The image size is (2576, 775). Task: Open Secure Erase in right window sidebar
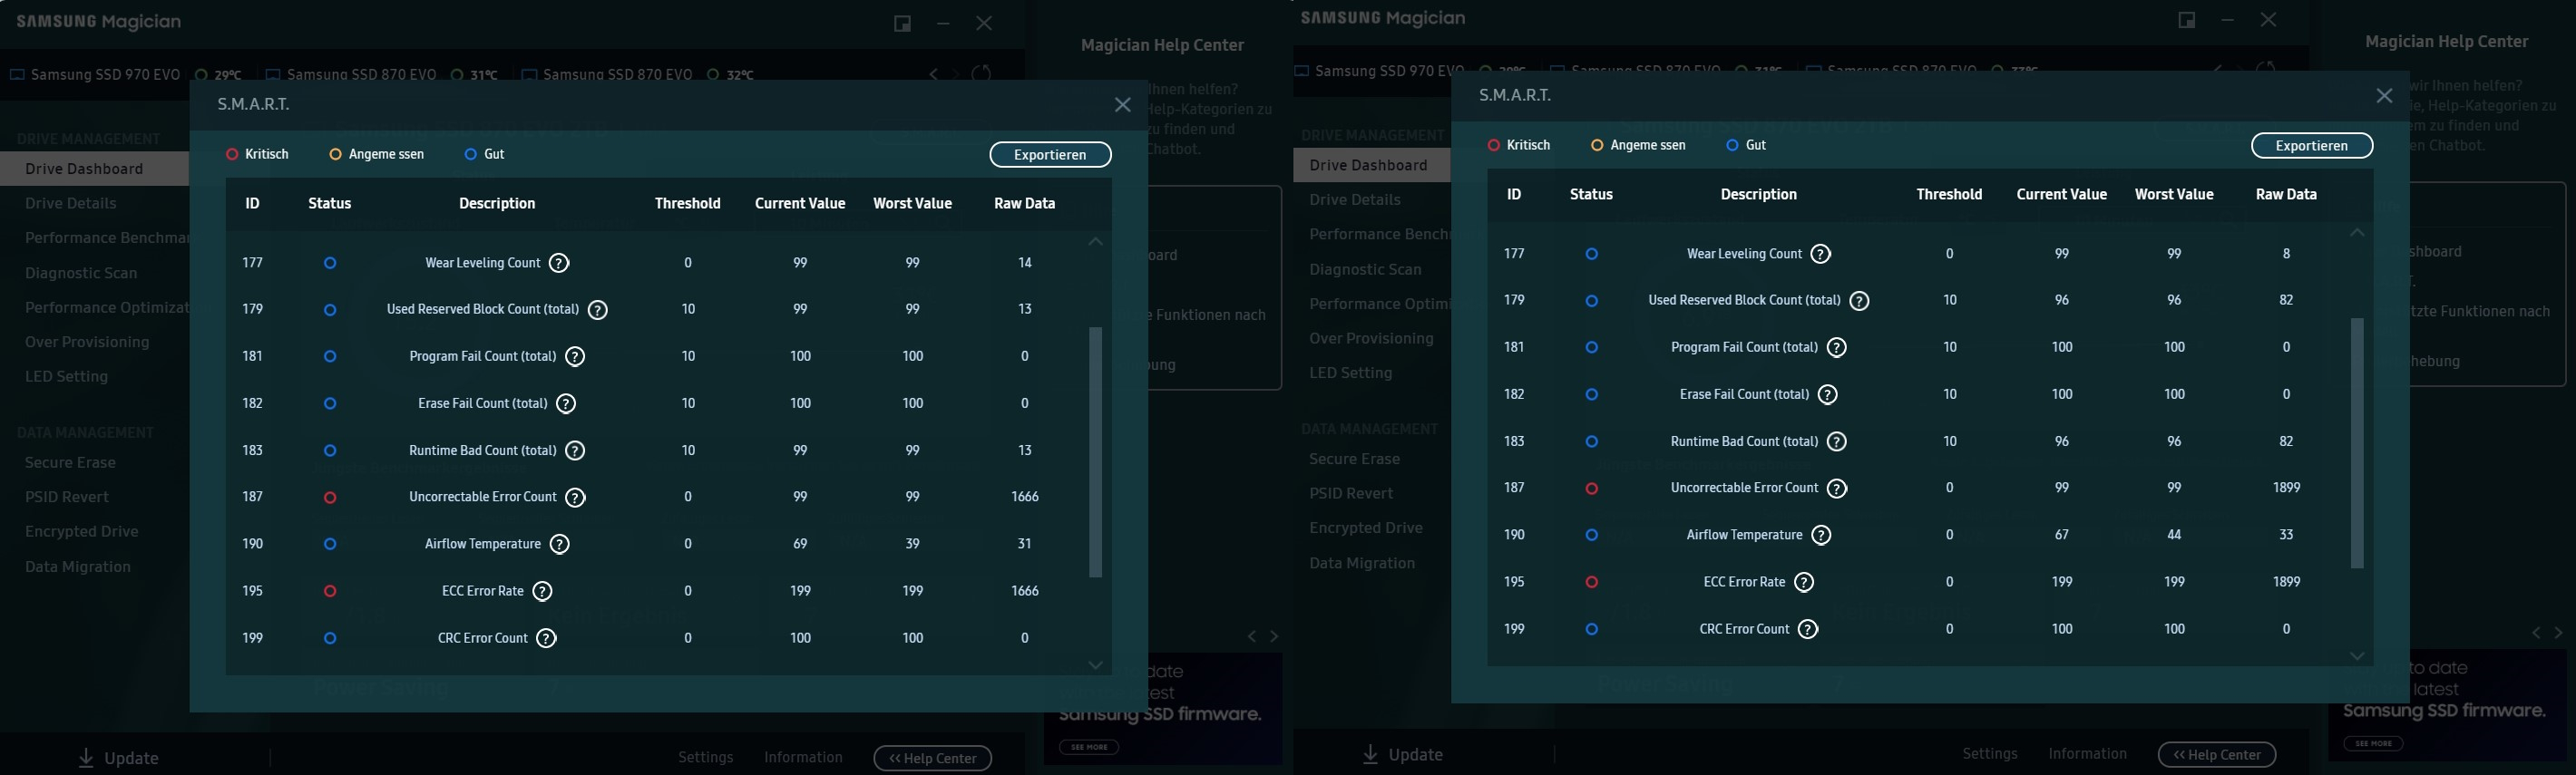(1354, 460)
